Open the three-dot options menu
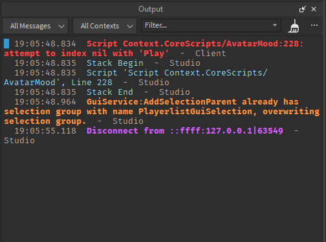Screen dimensions: 326x242 pos(314,25)
